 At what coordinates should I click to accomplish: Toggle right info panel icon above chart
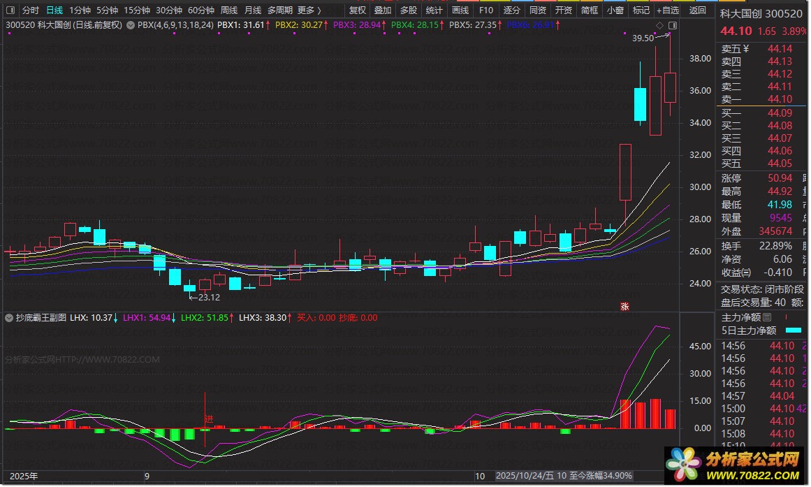point(673,25)
